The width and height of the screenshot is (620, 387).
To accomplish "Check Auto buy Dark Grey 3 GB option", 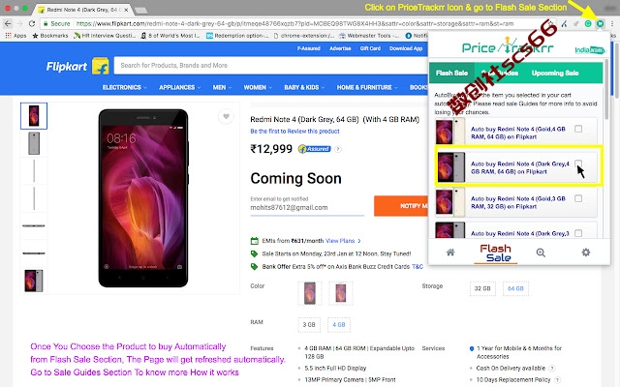I will click(578, 233).
